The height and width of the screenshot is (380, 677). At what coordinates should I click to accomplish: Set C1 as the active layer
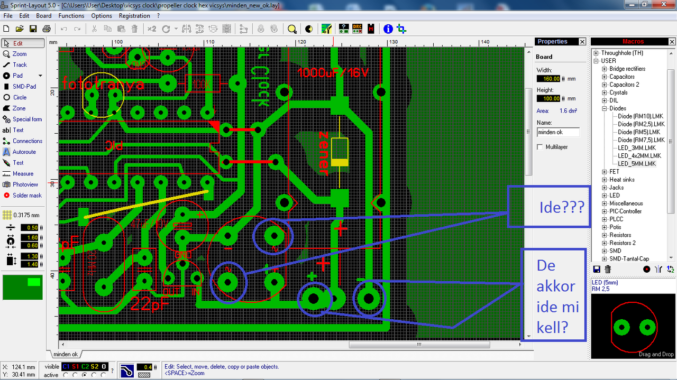click(x=66, y=375)
